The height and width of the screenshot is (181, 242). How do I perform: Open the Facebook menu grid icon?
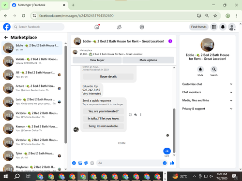click(x=214, y=27)
